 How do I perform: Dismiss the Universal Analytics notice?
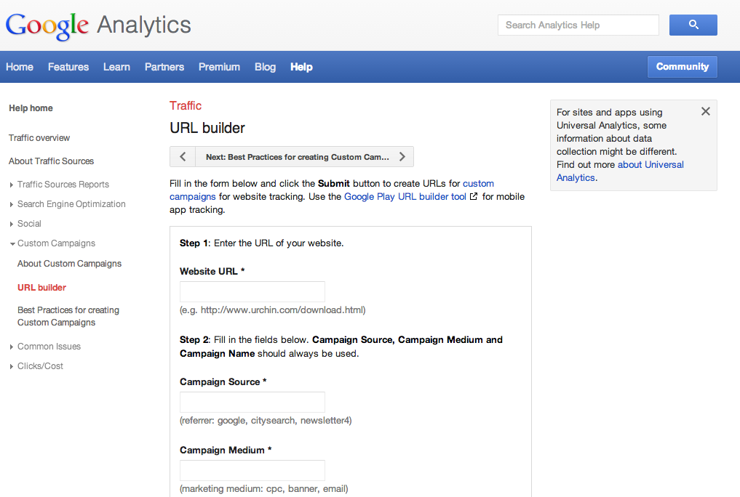pyautogui.click(x=705, y=111)
